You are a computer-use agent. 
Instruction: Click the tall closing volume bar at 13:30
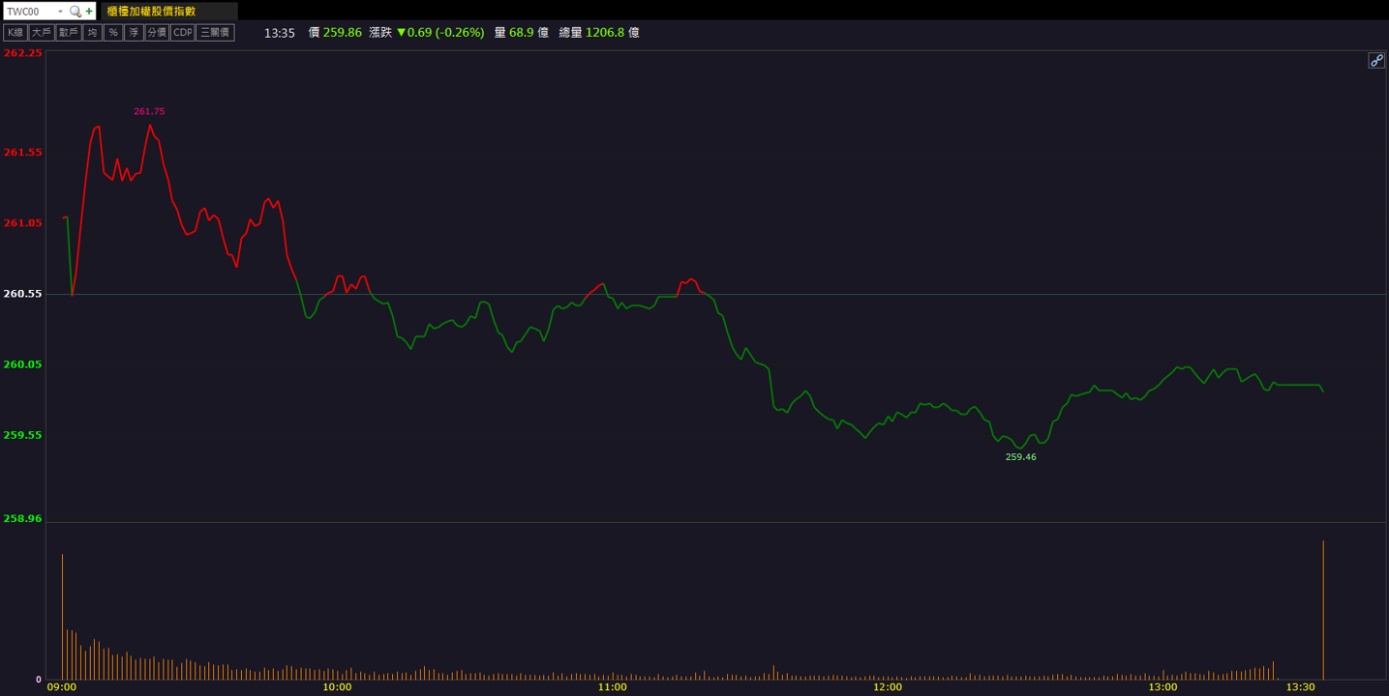tap(1323, 610)
